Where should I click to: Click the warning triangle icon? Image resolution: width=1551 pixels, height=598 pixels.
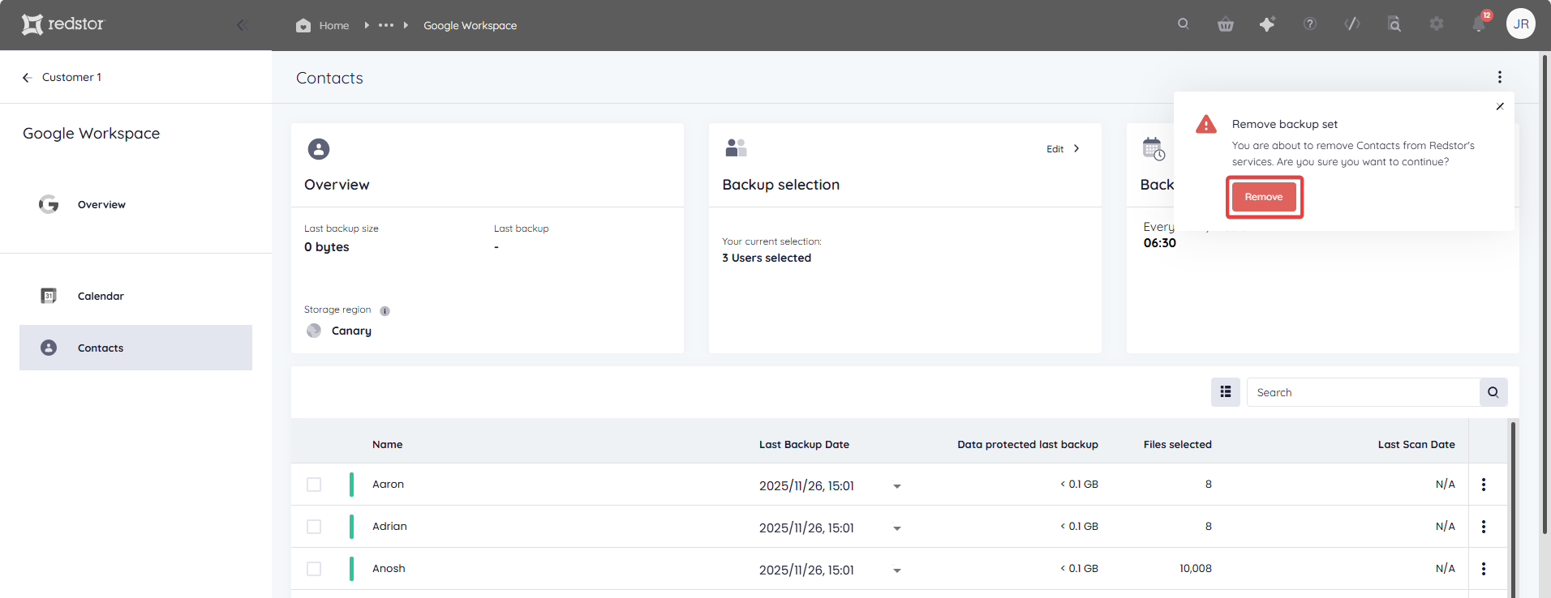coord(1206,124)
